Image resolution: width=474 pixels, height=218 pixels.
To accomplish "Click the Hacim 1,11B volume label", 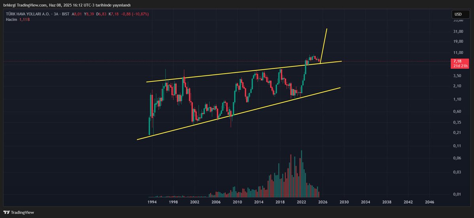I will pyautogui.click(x=17, y=19).
